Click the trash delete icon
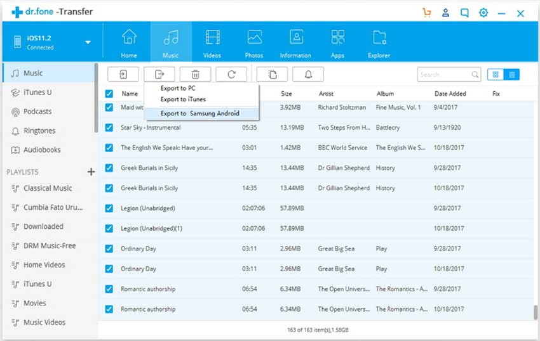Viewport: 540px width, 341px height. pyautogui.click(x=195, y=74)
